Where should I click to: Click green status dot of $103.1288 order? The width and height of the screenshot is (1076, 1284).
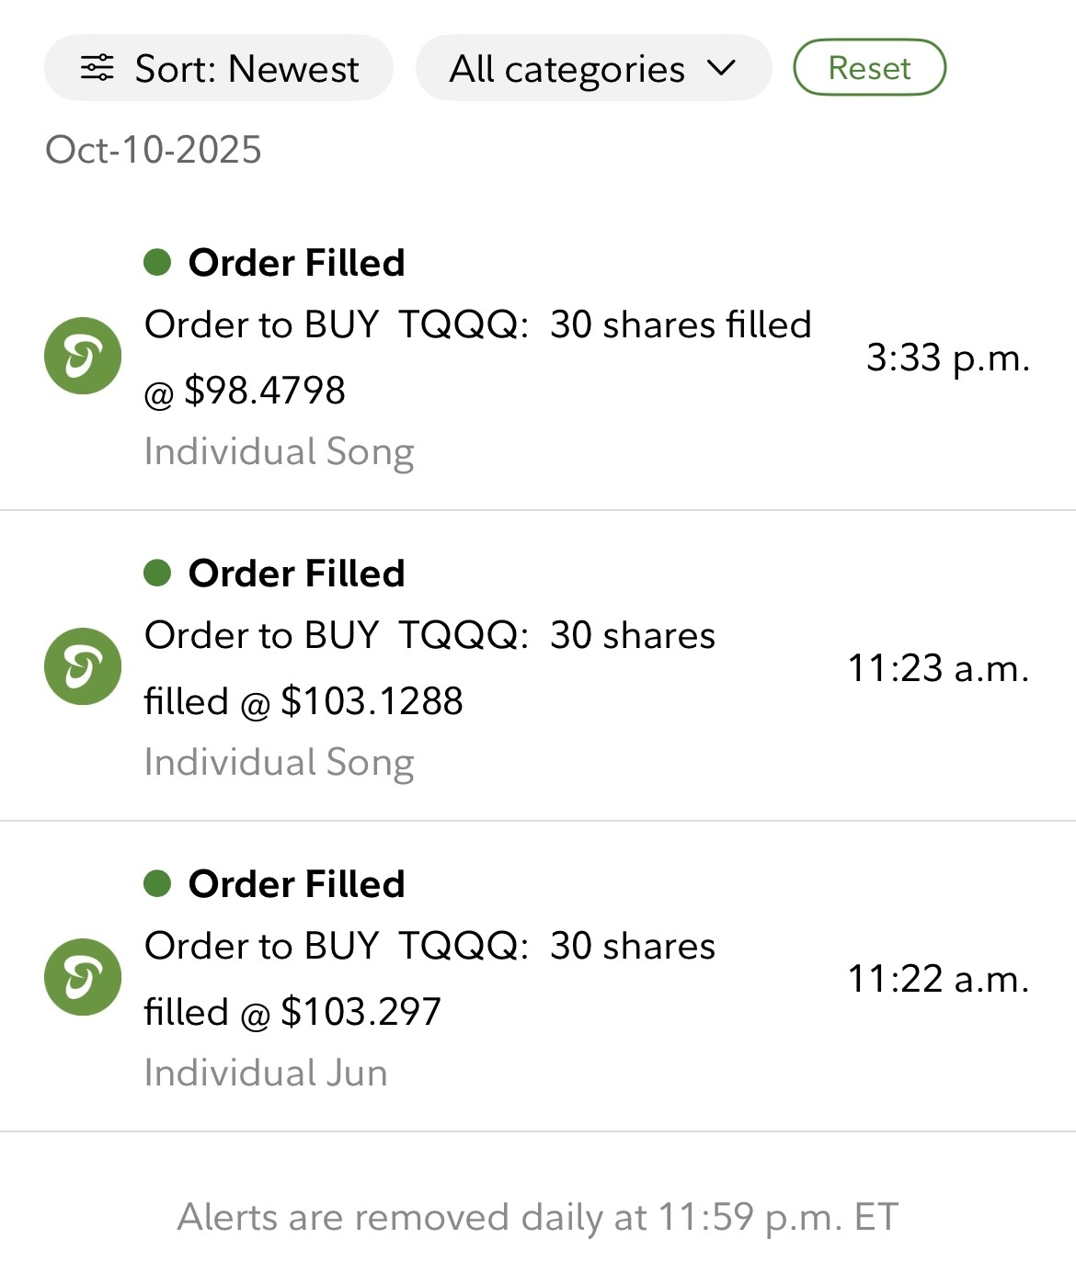pyautogui.click(x=158, y=574)
